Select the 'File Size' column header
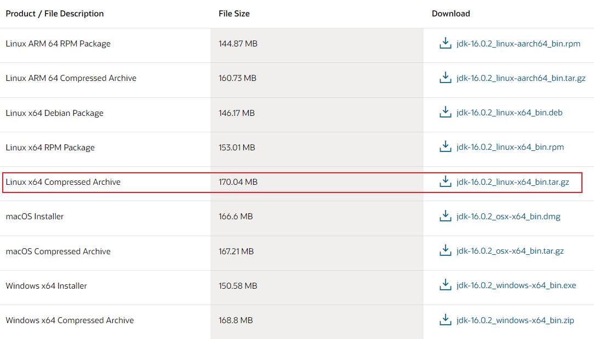This screenshot has width=594, height=339. (x=234, y=14)
